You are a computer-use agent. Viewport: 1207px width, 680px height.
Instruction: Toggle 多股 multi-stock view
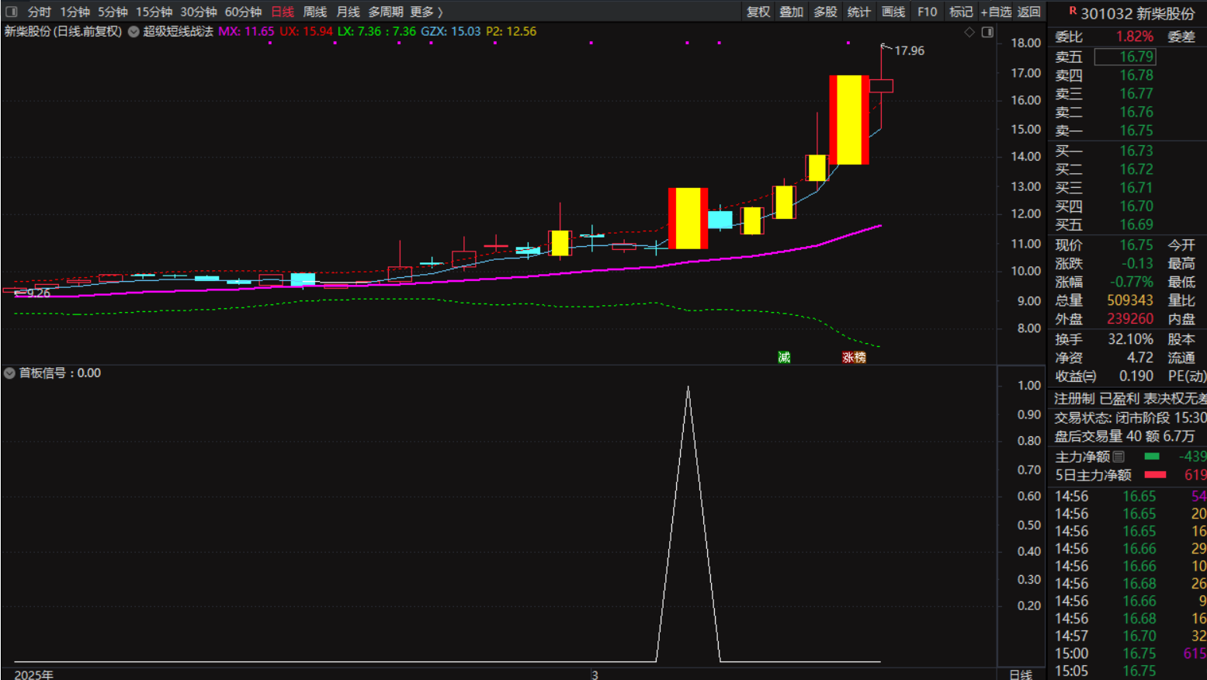click(x=825, y=12)
